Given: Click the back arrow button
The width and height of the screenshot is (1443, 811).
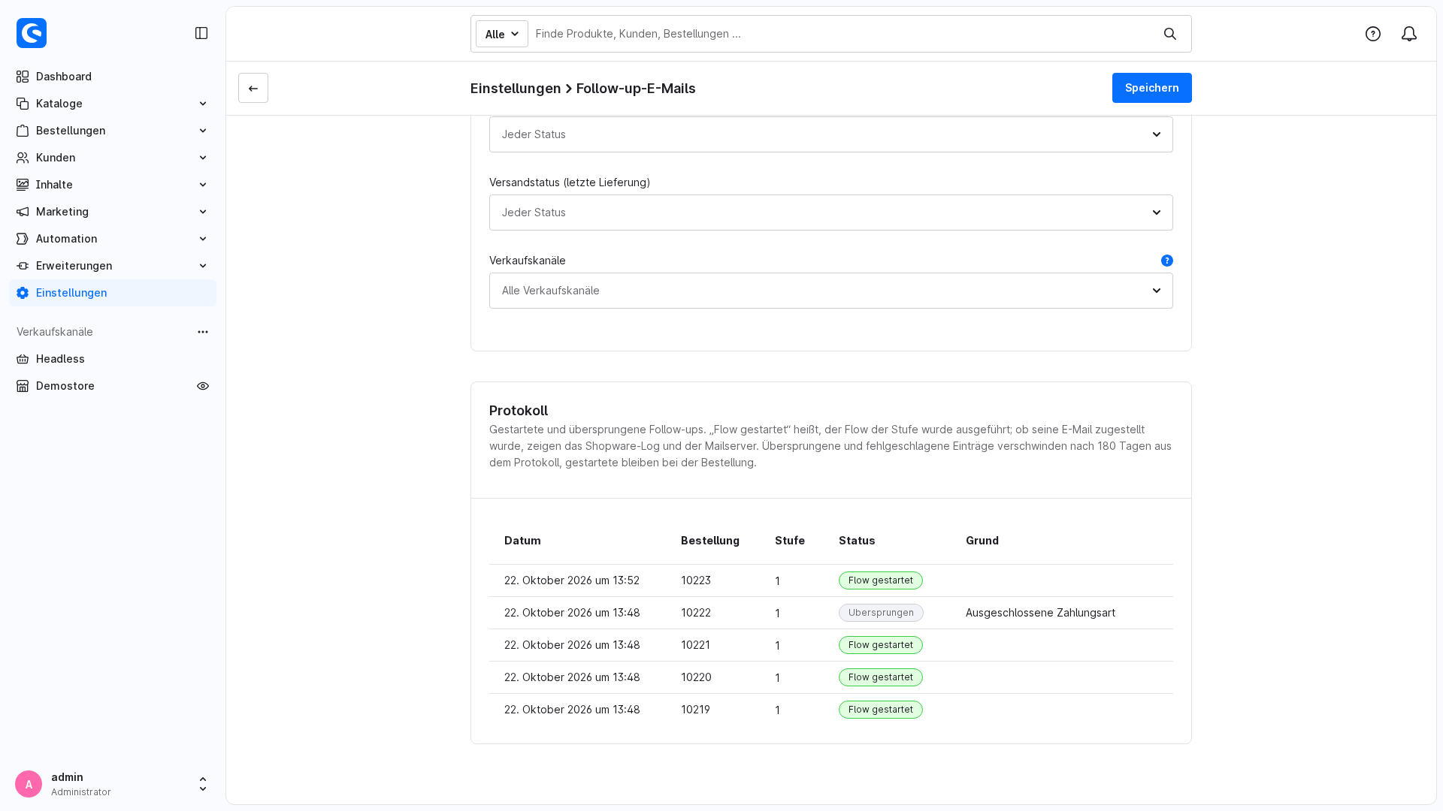Looking at the screenshot, I should point(253,88).
